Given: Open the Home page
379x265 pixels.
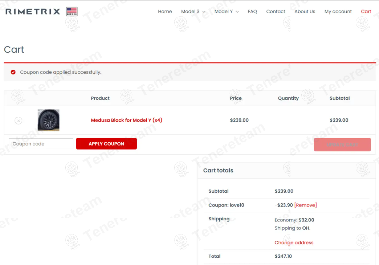Looking at the screenshot, I should point(165,11).
